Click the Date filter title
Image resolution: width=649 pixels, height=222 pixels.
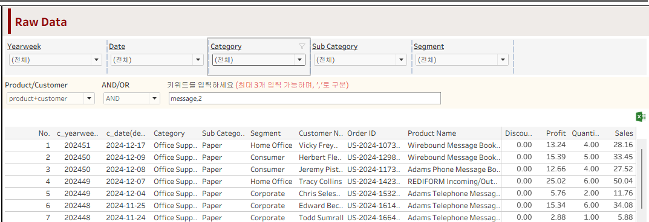pos(117,46)
